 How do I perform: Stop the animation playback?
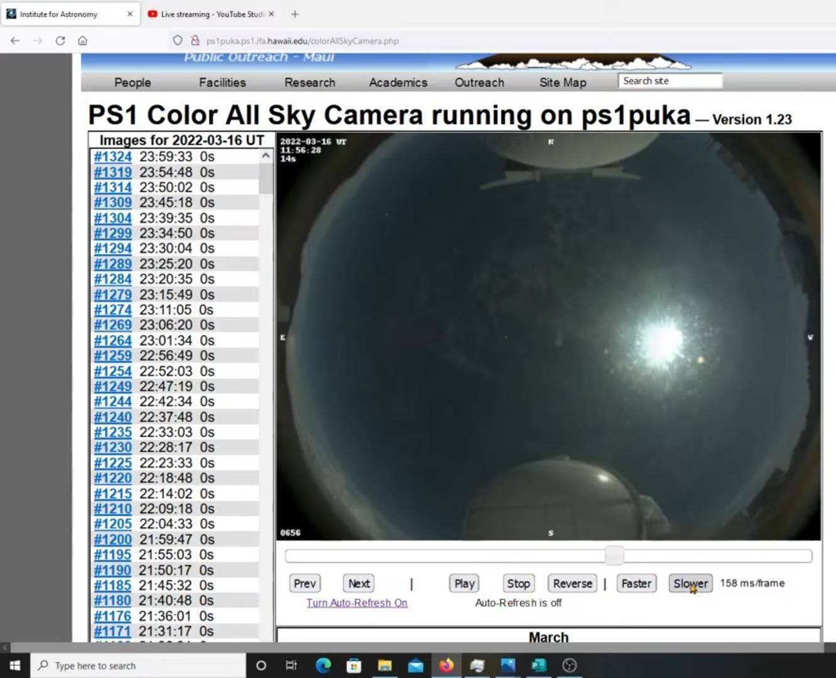pos(518,584)
